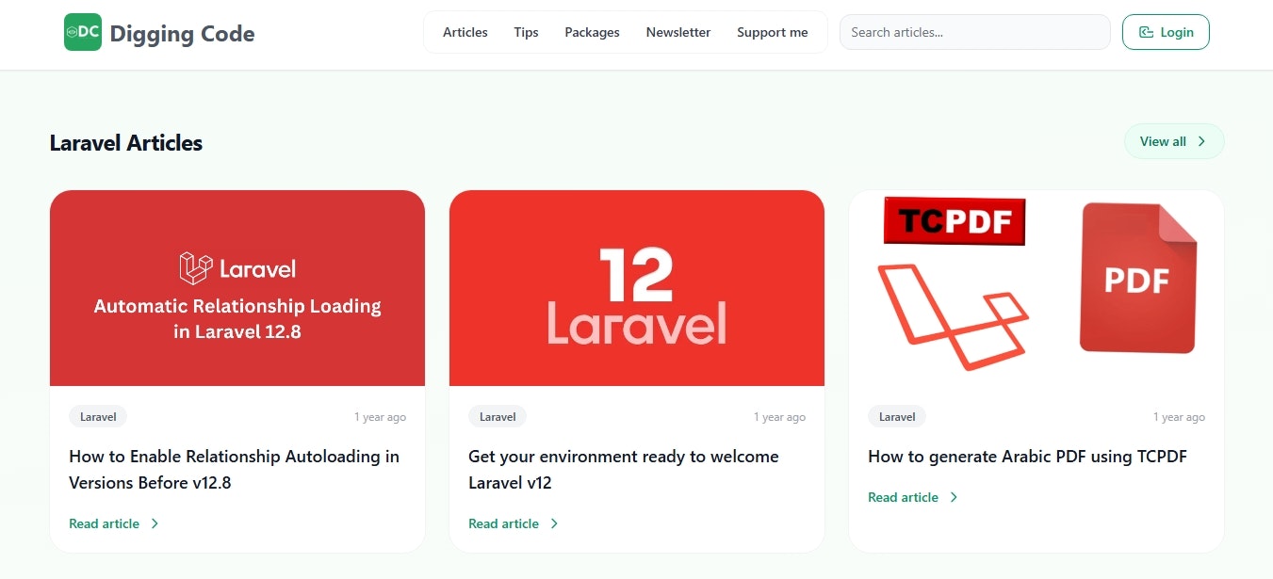Open How to Enable Relationship Autoloading title
Screen dimensions: 1273x579
click(235, 469)
